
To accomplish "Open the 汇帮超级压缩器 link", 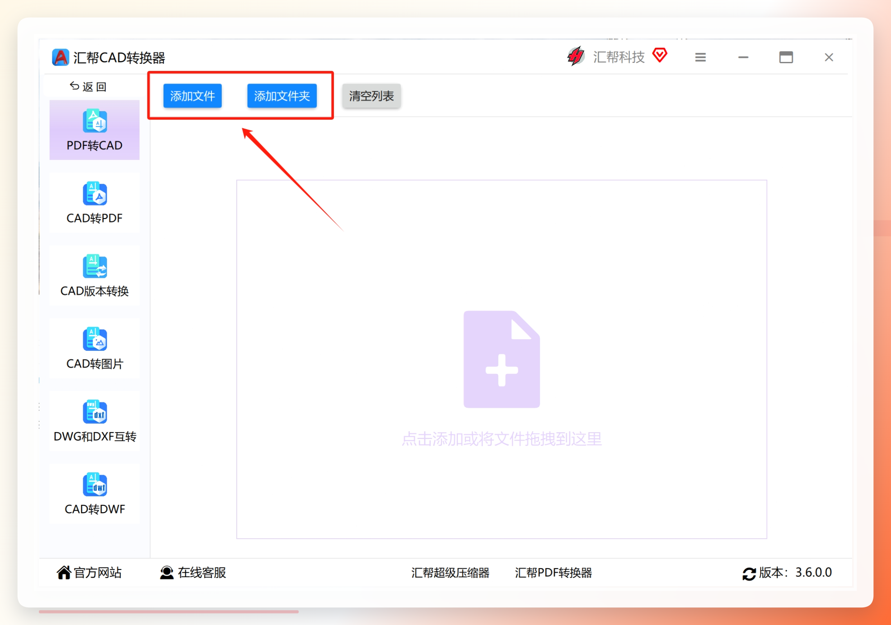I will pos(450,573).
